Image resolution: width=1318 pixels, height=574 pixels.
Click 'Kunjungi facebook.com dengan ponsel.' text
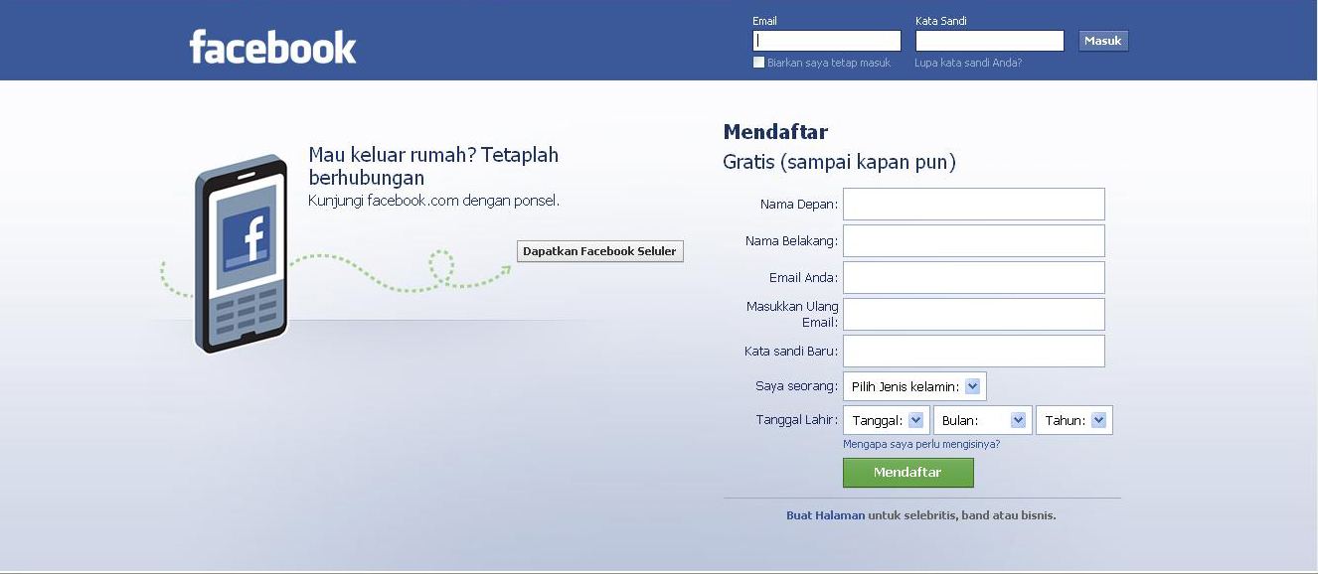(433, 201)
